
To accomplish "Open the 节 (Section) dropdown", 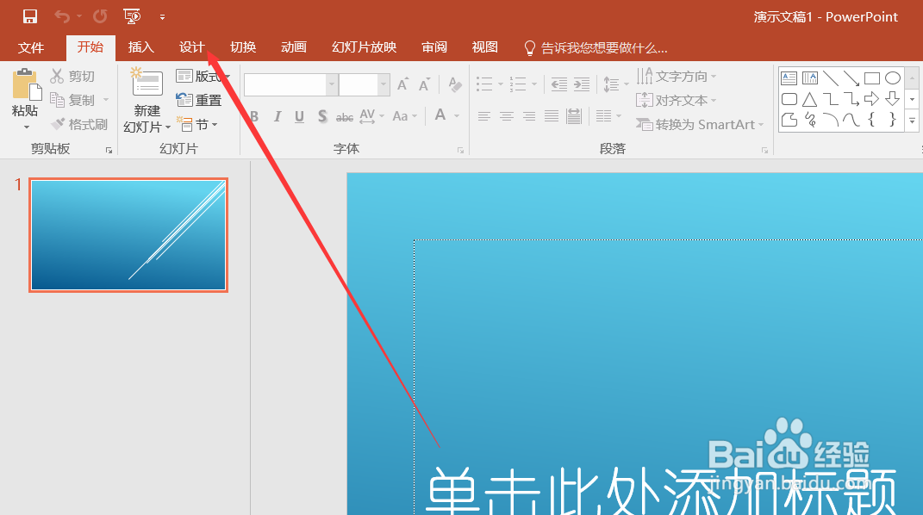I will 198,124.
